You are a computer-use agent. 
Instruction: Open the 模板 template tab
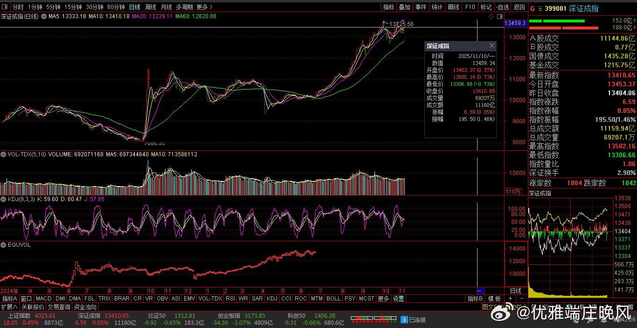point(495,299)
